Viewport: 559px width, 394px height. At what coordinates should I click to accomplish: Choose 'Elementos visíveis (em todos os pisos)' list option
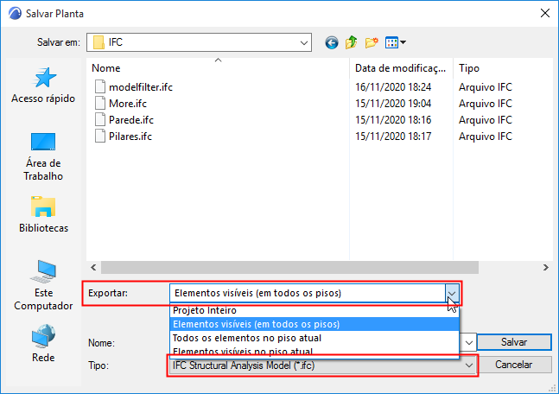pos(314,324)
